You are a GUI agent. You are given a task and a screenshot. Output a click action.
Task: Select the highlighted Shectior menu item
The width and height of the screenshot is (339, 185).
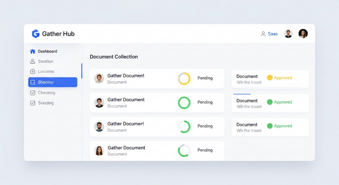click(53, 82)
